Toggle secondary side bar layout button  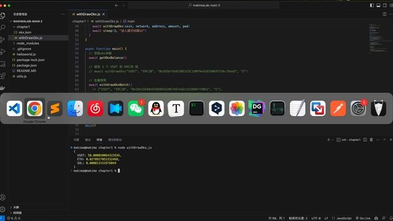click(x=385, y=6)
